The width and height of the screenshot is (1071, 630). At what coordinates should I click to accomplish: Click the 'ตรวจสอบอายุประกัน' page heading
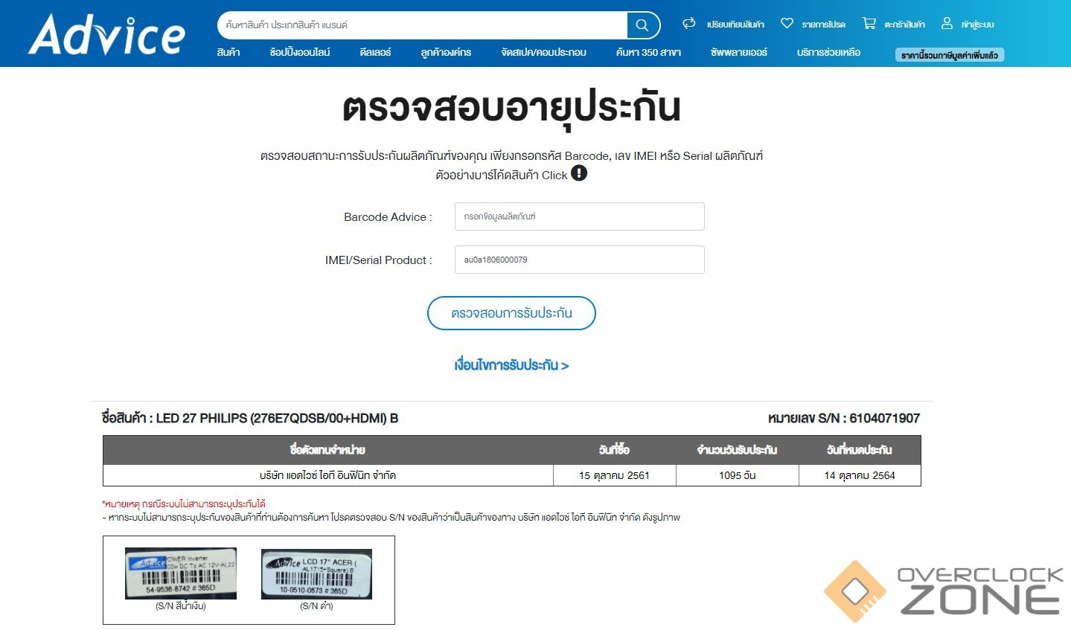click(x=511, y=107)
